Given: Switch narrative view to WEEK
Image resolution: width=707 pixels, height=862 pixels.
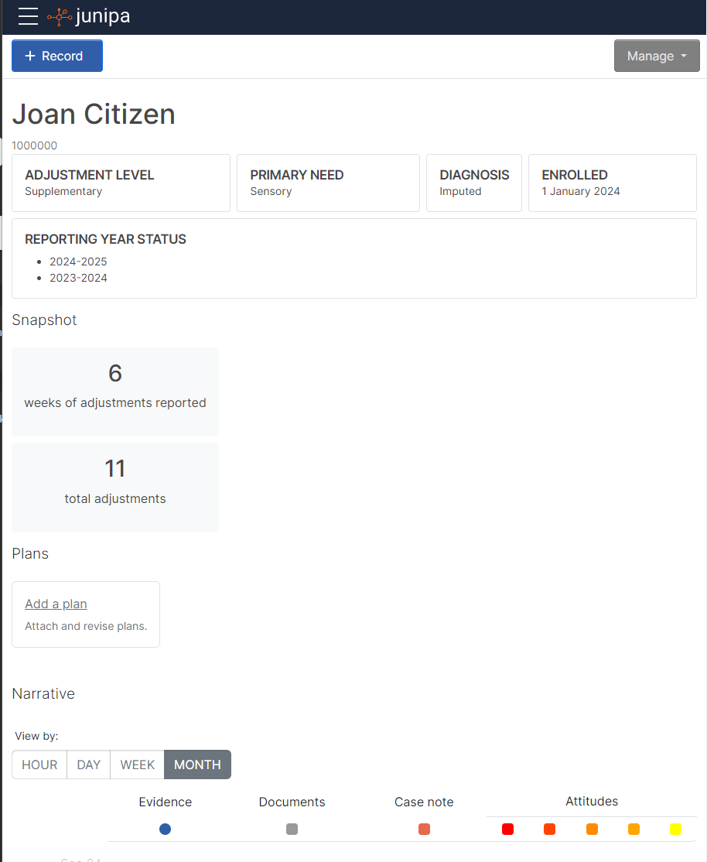Looking at the screenshot, I should point(138,765).
